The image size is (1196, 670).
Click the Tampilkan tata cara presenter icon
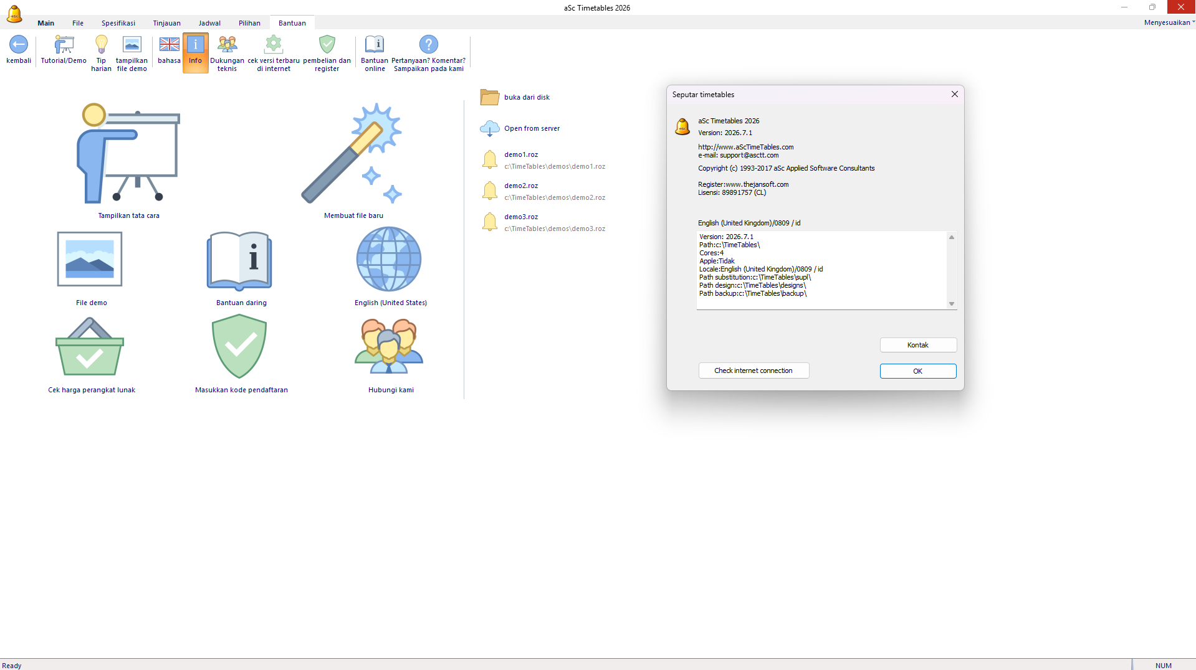(x=128, y=153)
